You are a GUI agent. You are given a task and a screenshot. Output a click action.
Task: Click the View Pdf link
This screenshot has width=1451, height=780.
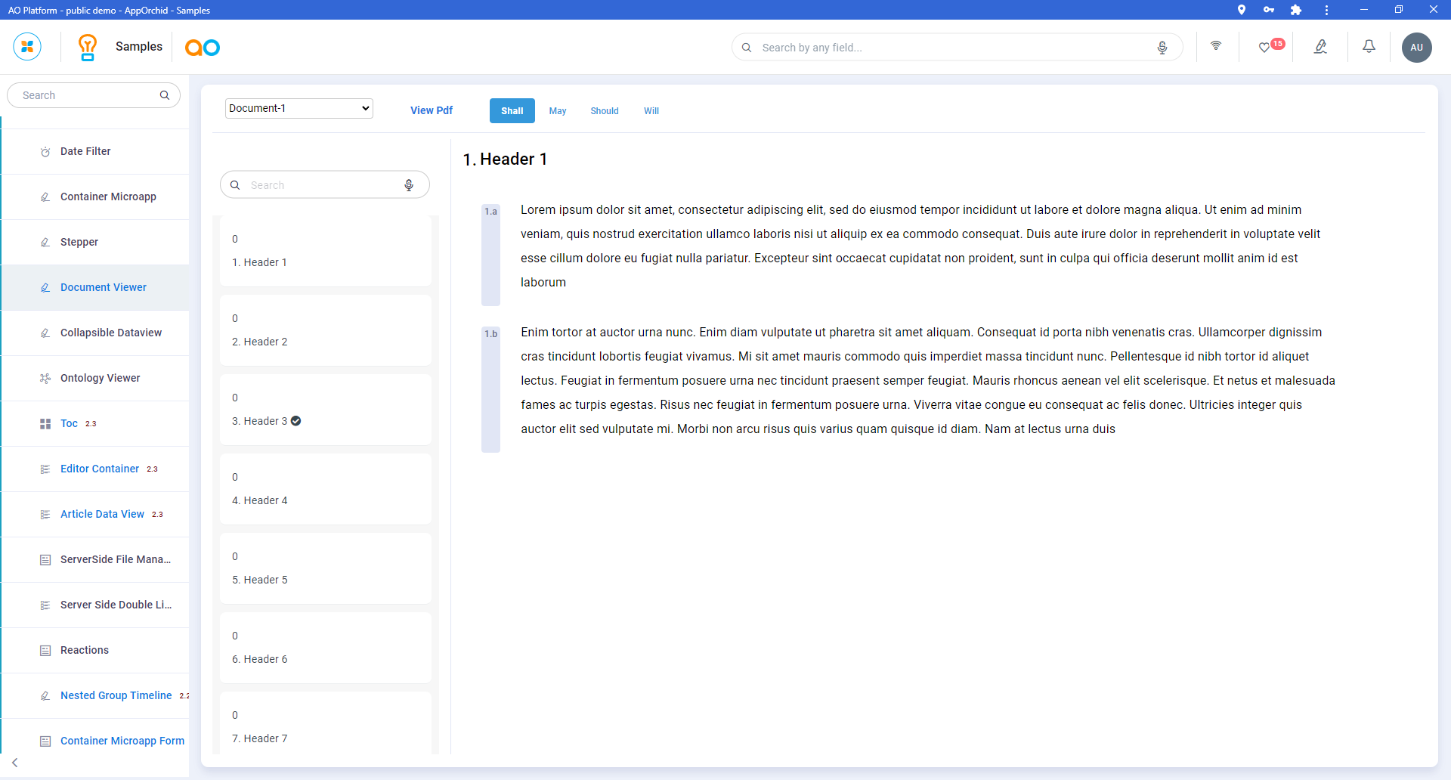point(432,110)
